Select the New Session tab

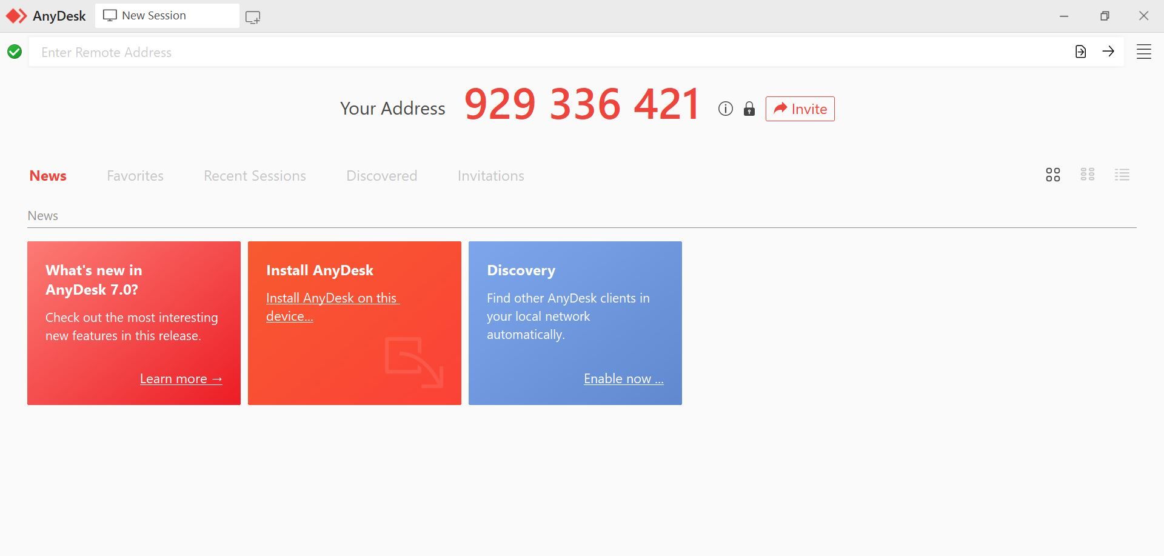[x=167, y=16]
